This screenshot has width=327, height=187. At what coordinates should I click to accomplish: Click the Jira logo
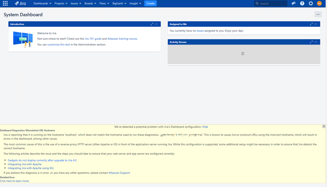tap(20, 3)
